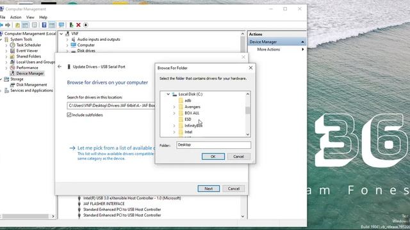Select System Tools in the console tree
This screenshot has height=230, width=410.
pyautogui.click(x=21, y=40)
